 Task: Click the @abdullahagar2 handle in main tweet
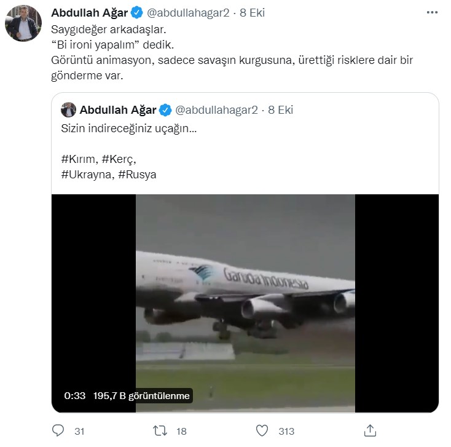point(186,13)
